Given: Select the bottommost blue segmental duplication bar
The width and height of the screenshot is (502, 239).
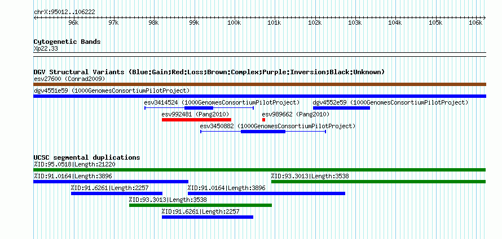Looking at the screenshot, I should click(x=208, y=217).
